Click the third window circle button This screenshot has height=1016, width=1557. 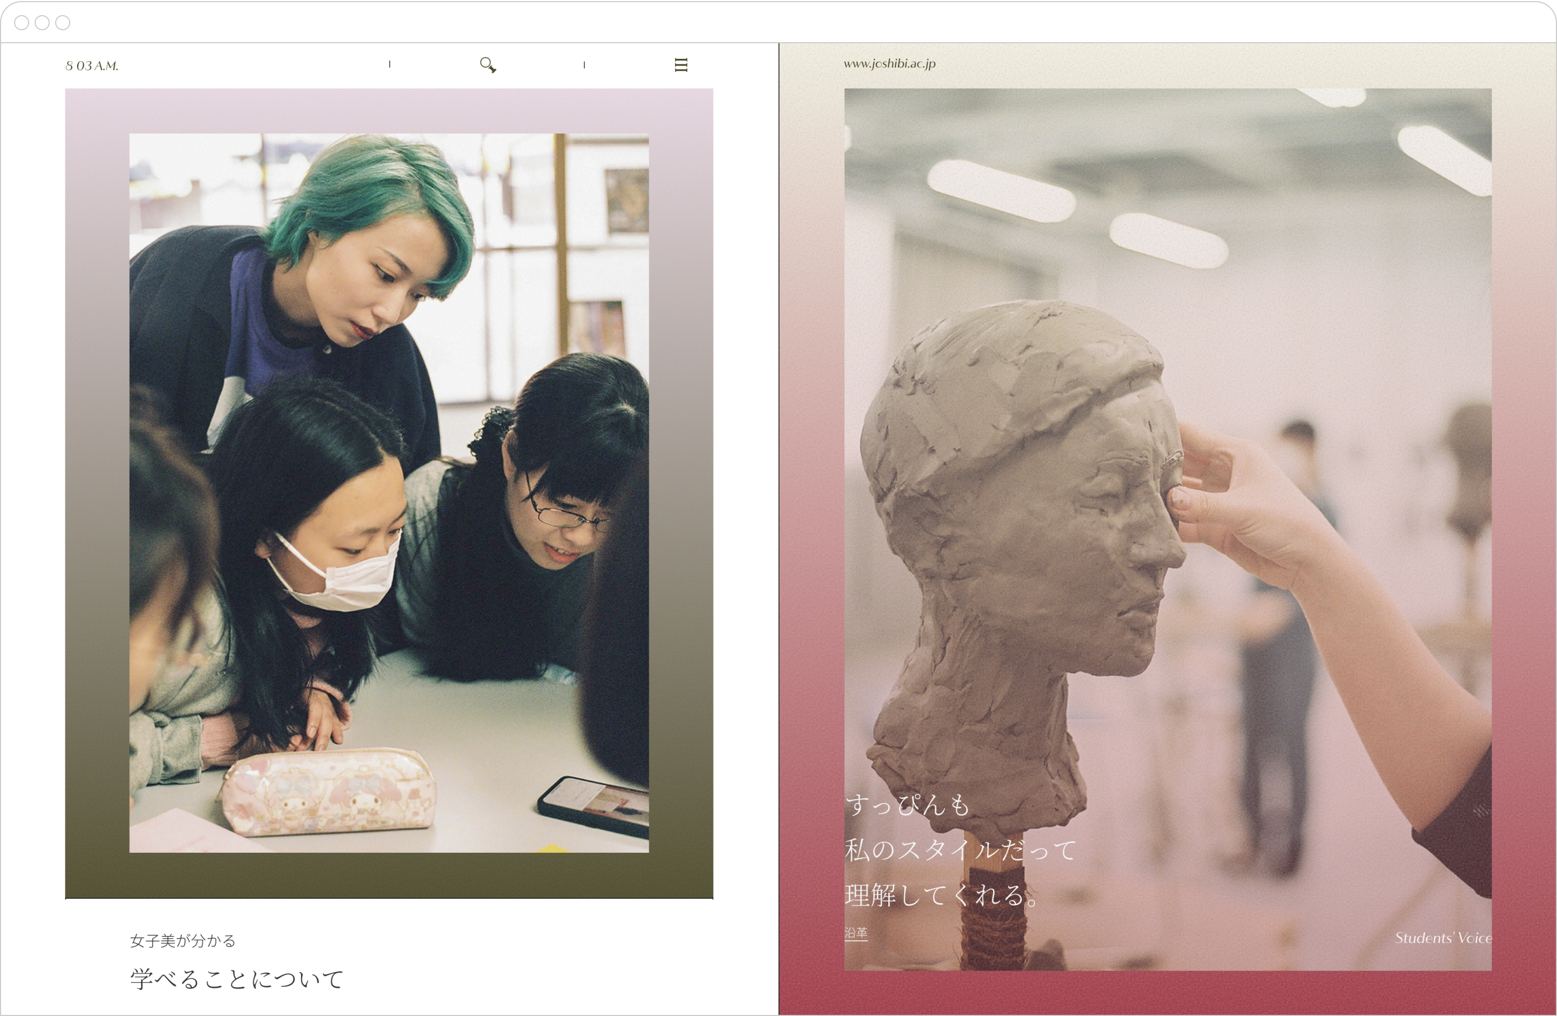pos(63,23)
